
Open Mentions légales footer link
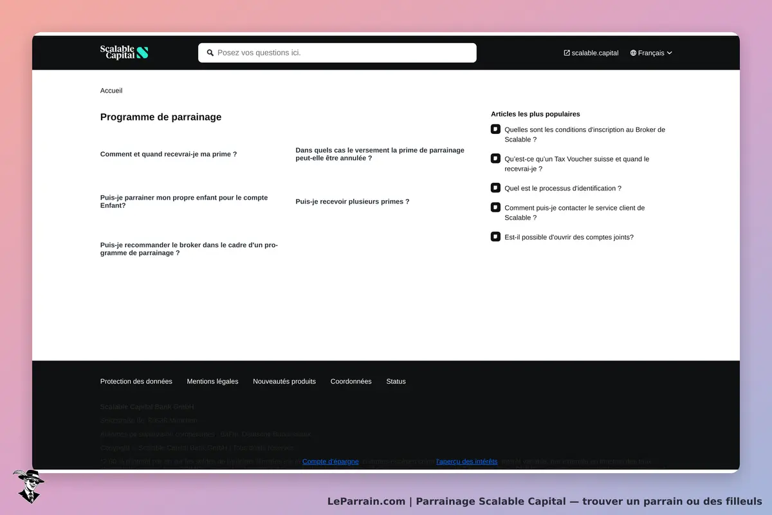pyautogui.click(x=212, y=382)
